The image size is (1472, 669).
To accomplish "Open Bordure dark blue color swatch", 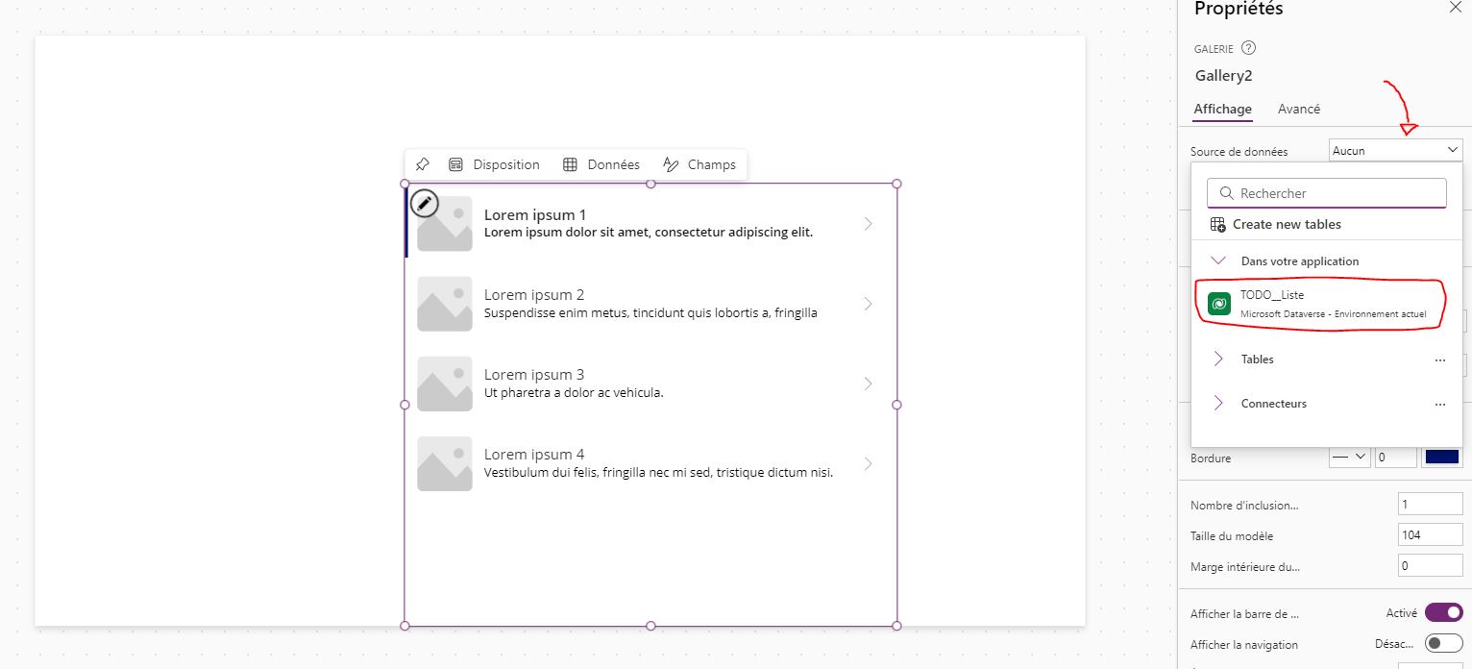I will [x=1442, y=458].
